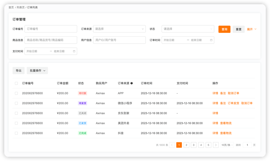
Task: Select page 5 in pagination
Action: pyautogui.click(x=208, y=145)
